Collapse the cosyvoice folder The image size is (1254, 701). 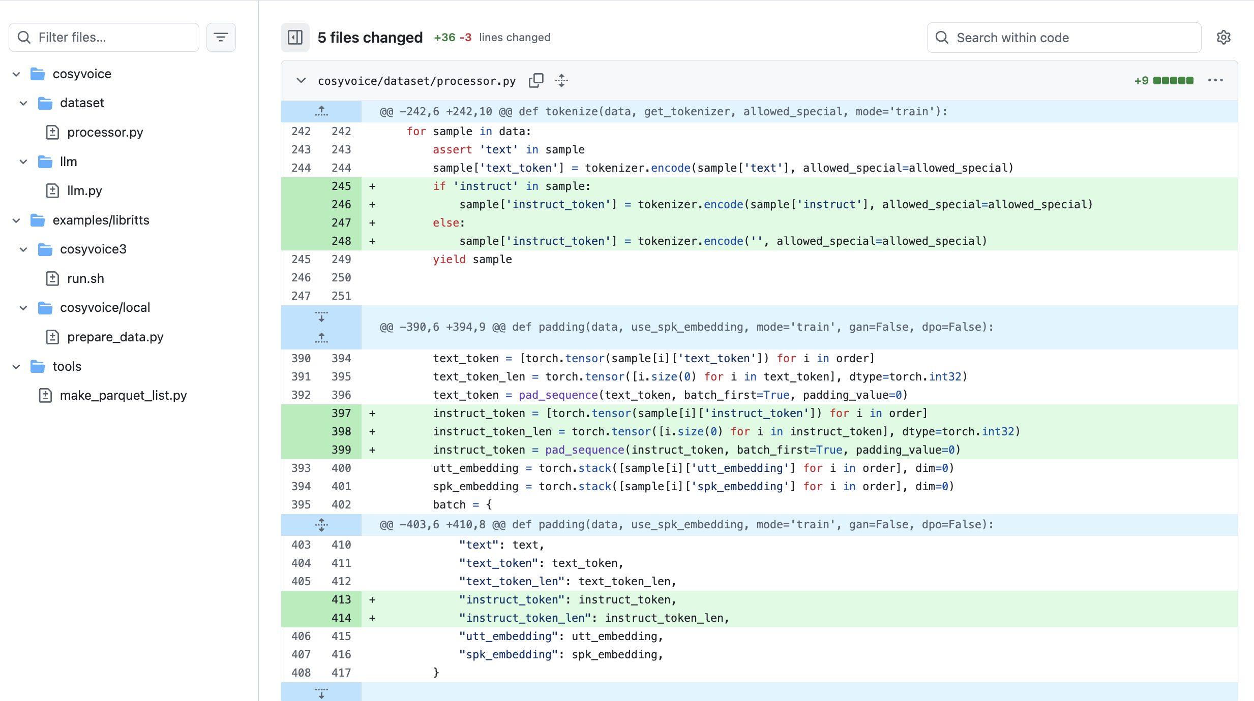[x=16, y=74]
